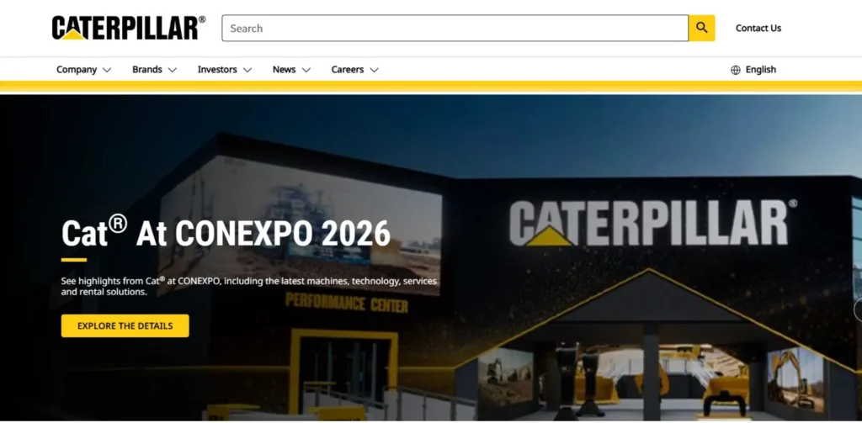Click inside the Search input field

click(455, 28)
